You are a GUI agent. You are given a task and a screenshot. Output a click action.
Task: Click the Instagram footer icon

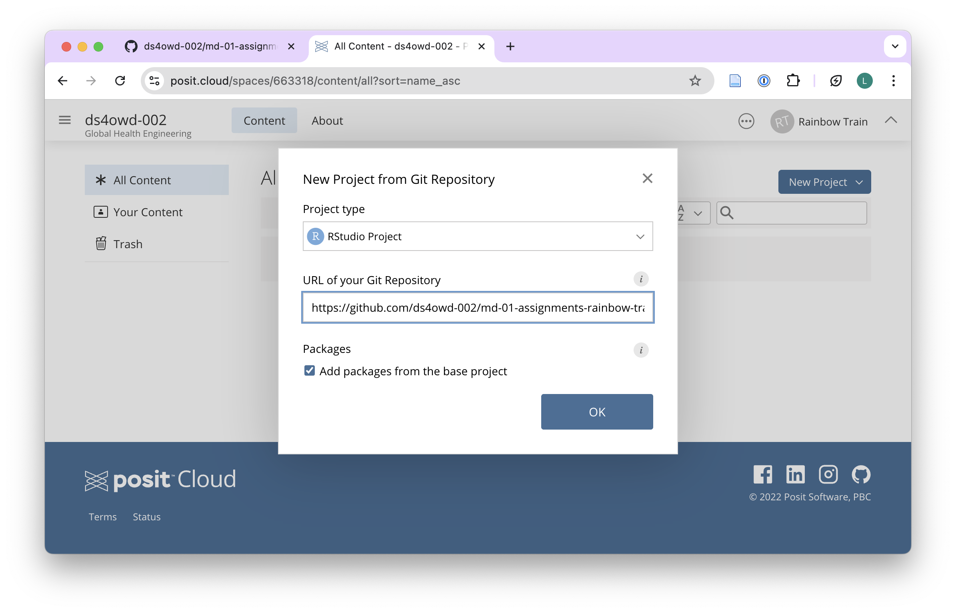pyautogui.click(x=828, y=475)
